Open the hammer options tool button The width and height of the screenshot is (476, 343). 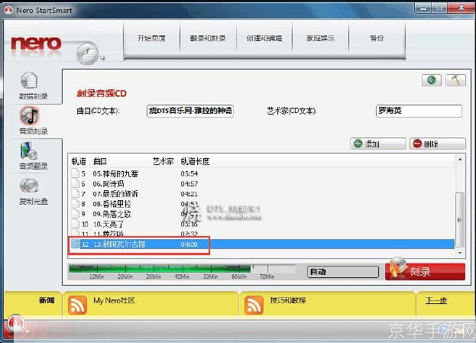click(455, 80)
